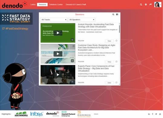Click the share arrow icon in header
This screenshot has width=163, height=118.
[151, 4]
